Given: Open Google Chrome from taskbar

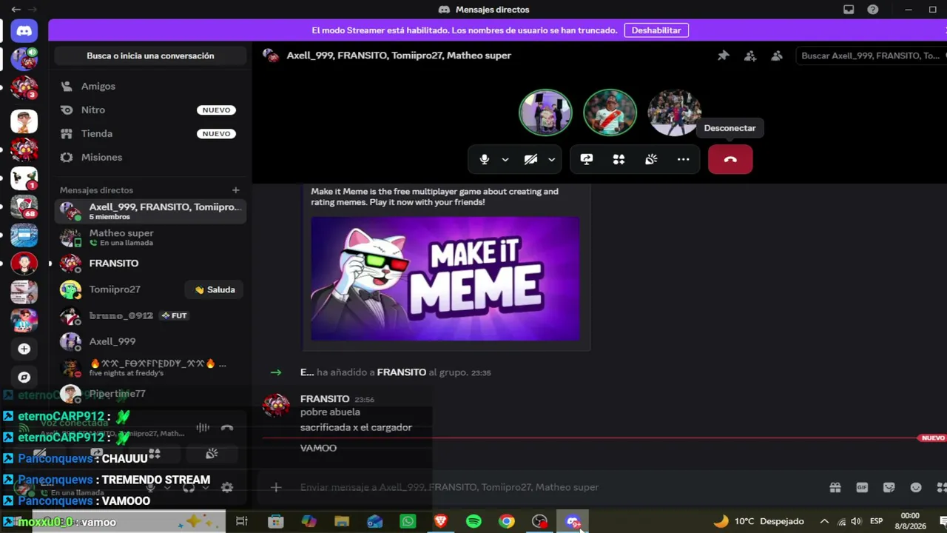Looking at the screenshot, I should 507,521.
